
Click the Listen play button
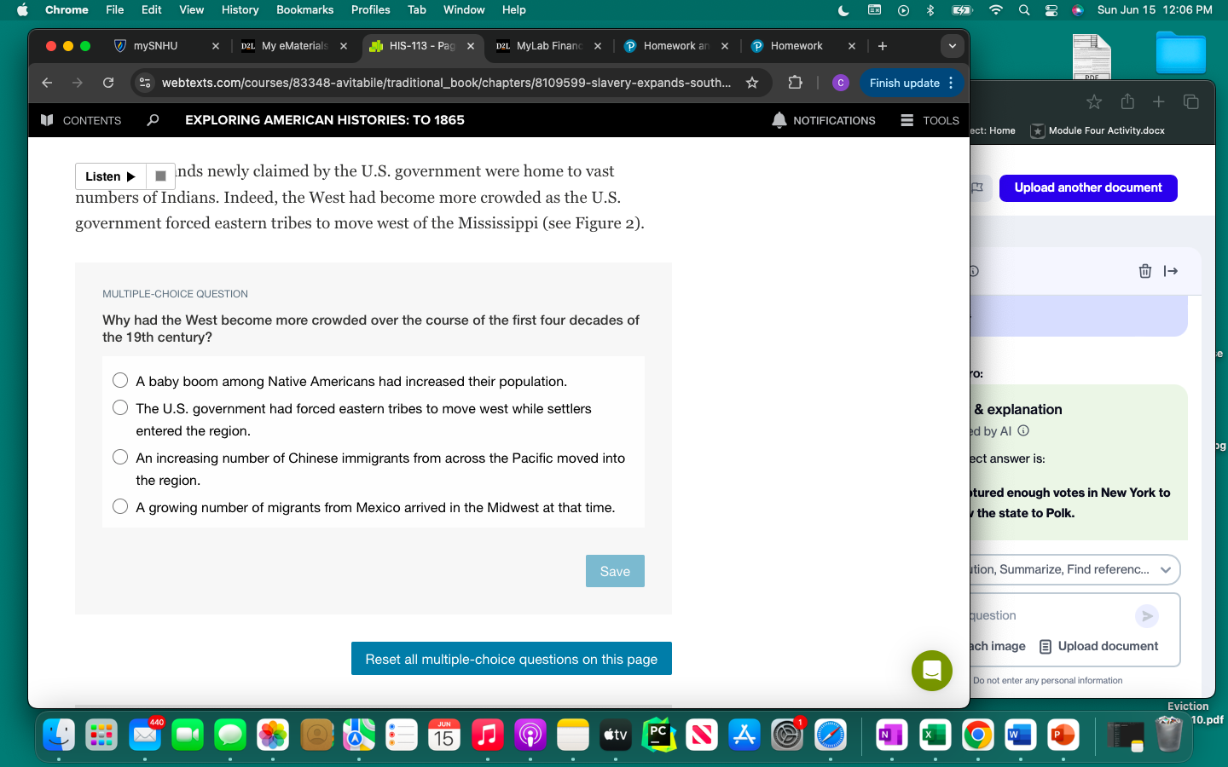(x=109, y=176)
